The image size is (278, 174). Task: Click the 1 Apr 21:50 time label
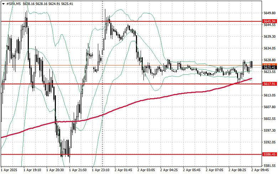[x=78, y=170]
